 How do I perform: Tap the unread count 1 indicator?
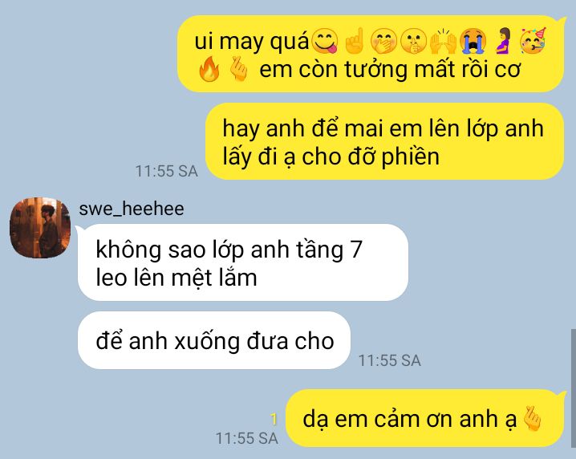pos(274,420)
